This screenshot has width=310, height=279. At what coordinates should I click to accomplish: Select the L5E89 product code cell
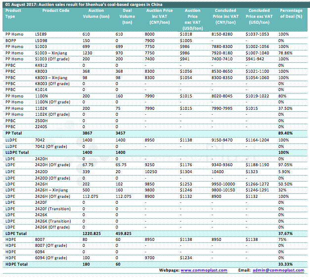(x=42, y=34)
